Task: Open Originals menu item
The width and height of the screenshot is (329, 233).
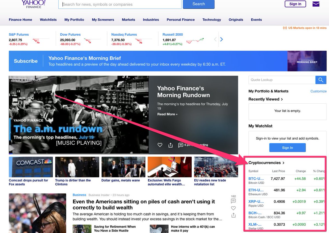Action: click(x=236, y=20)
